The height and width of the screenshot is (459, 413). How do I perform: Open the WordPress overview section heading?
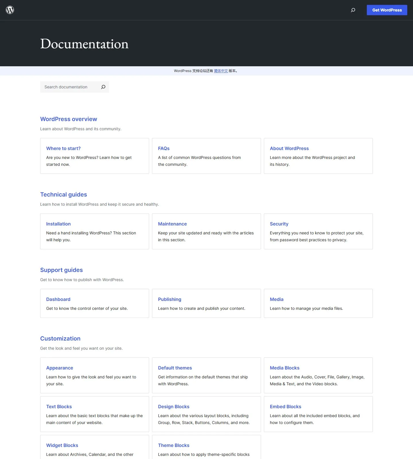click(69, 119)
